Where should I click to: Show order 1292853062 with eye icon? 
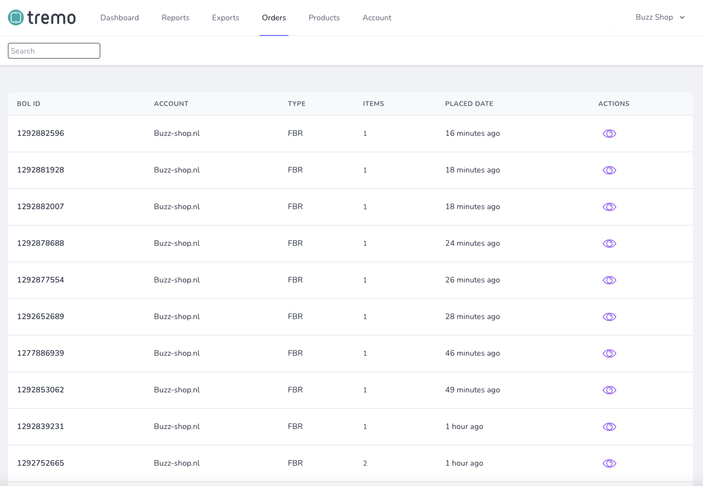coord(609,390)
